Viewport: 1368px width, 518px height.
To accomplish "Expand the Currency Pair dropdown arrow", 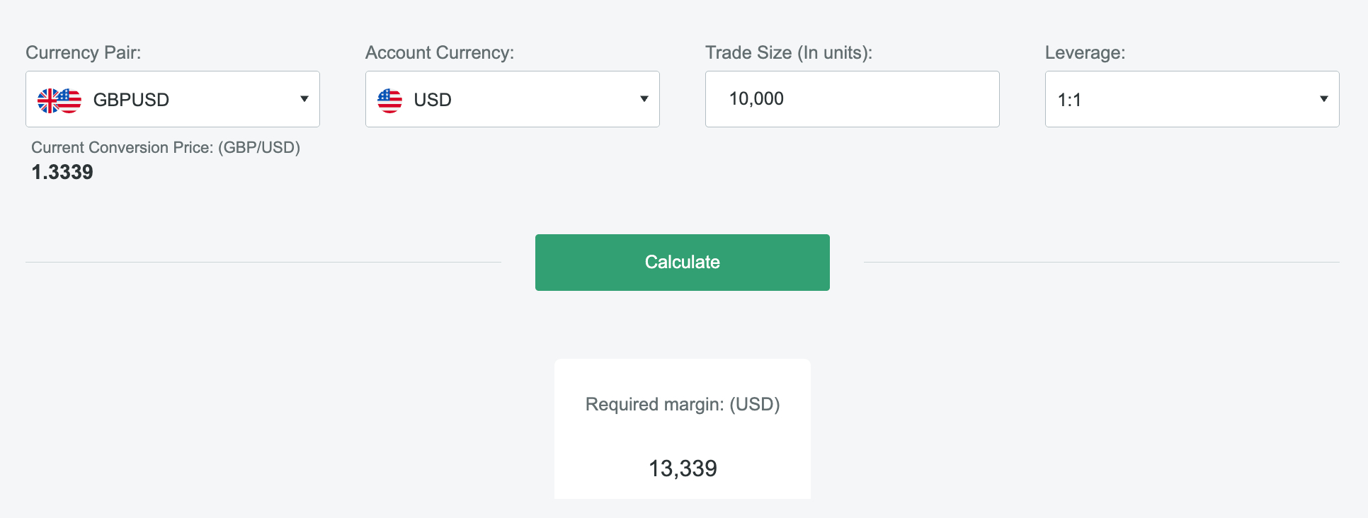I will [304, 99].
